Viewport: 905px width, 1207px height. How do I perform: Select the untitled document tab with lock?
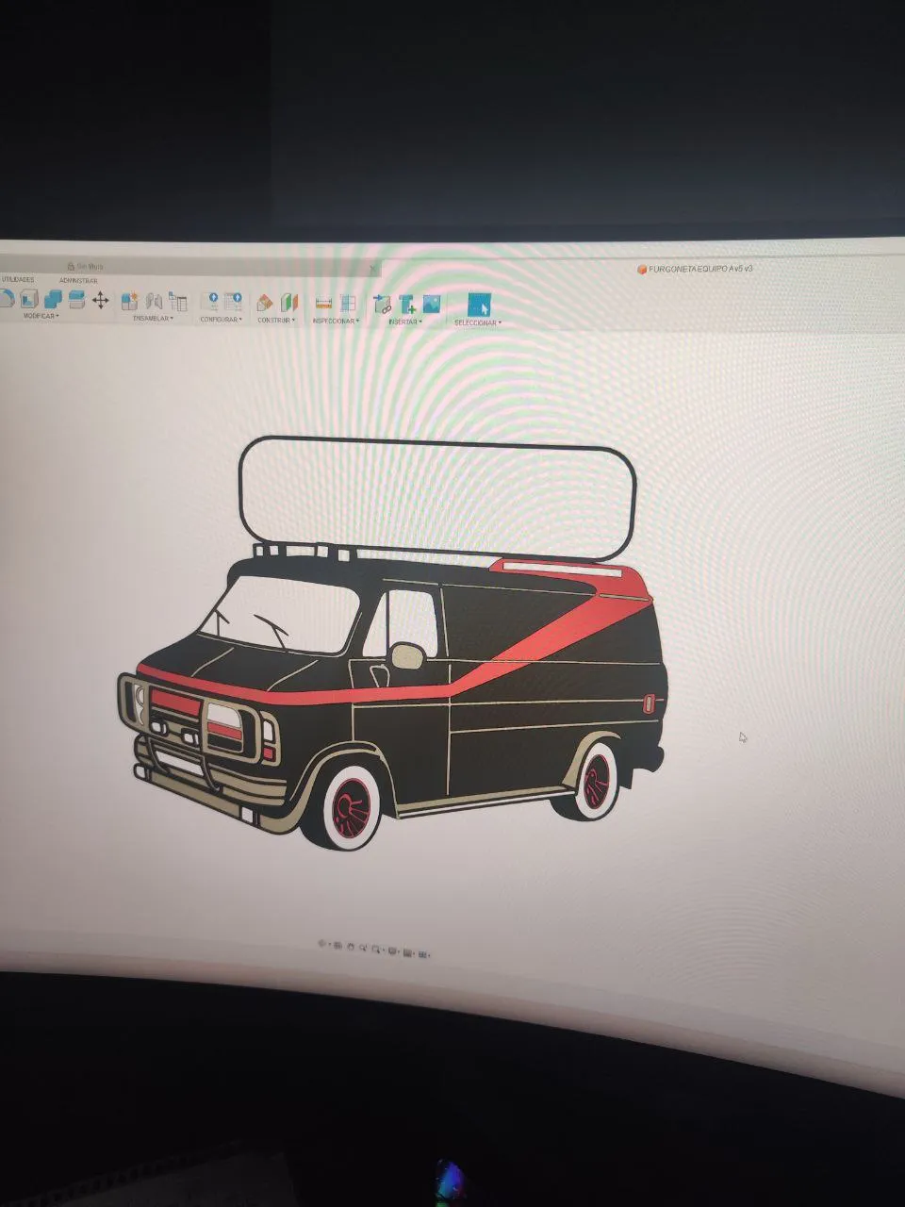[x=87, y=267]
